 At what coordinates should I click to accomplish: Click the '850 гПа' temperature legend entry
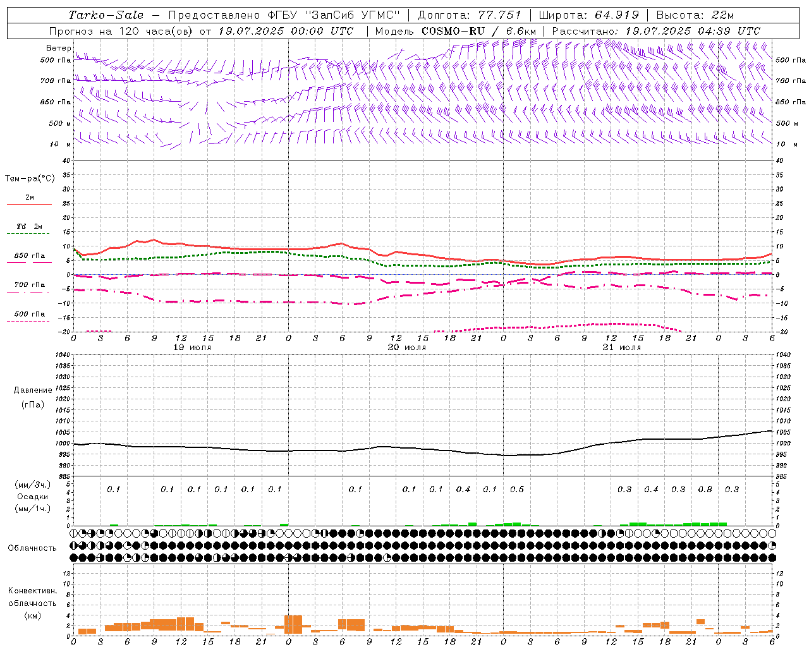tap(29, 256)
